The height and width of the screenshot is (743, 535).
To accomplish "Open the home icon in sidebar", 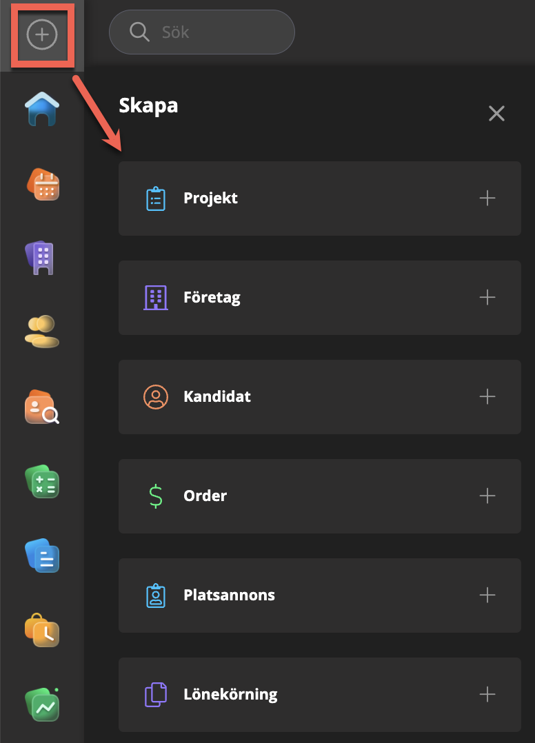I will click(x=42, y=109).
